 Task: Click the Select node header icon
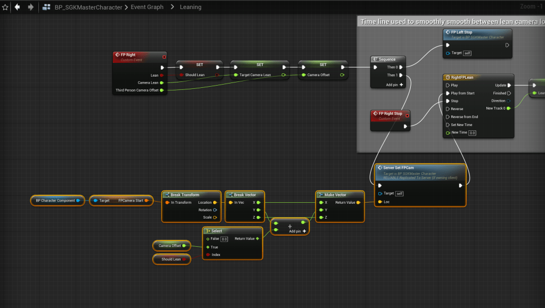[x=208, y=231]
